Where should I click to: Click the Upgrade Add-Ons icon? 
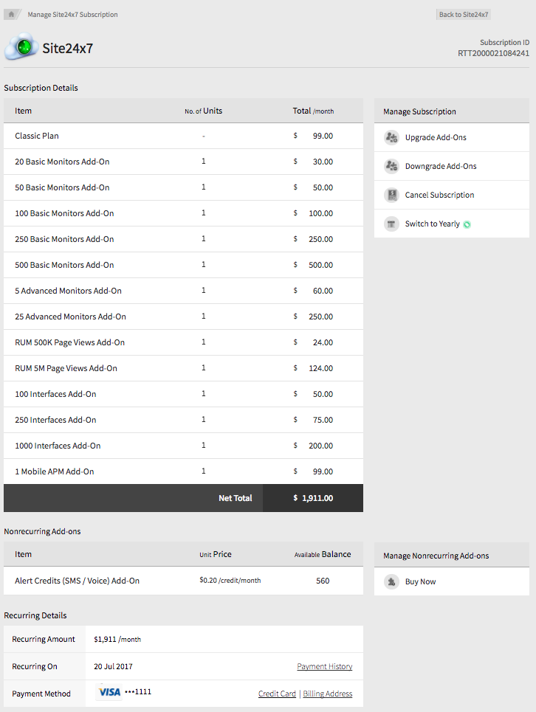[391, 137]
